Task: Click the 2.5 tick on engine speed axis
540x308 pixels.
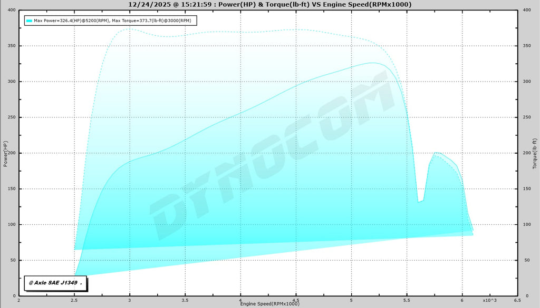Action: pyautogui.click(x=74, y=300)
